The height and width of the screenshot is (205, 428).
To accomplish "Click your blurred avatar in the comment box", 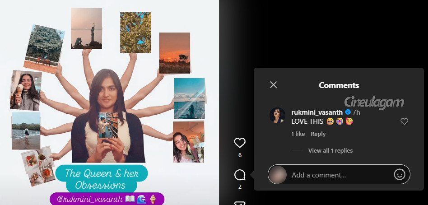I will 278,175.
